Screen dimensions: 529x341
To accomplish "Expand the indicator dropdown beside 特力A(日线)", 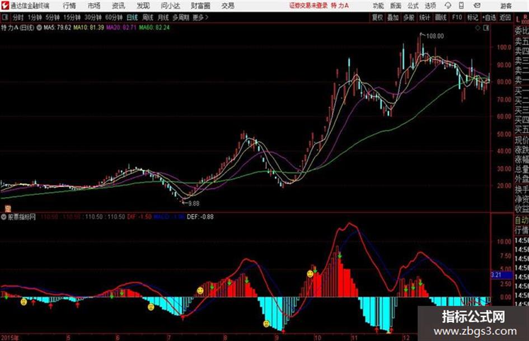I will click(x=39, y=27).
